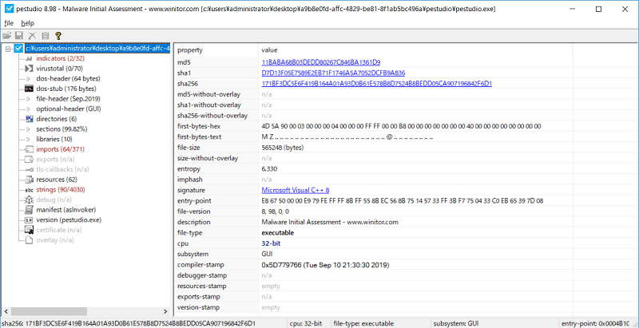Expand the dos-header arrow

pos(29,78)
